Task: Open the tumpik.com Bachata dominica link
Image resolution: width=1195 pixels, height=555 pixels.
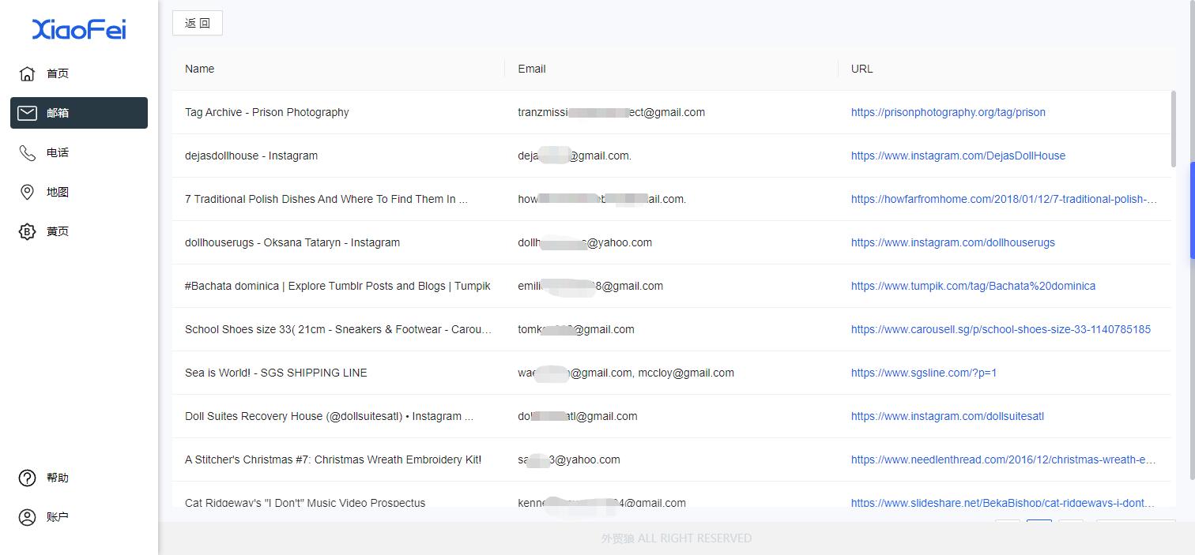Action: pyautogui.click(x=973, y=286)
